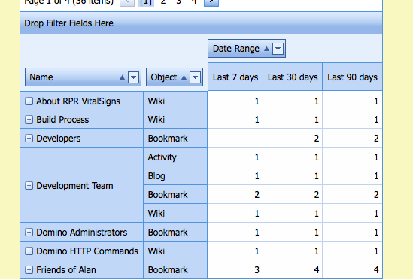Click Wiki object for Build Process
Image resolution: width=413 pixels, height=279 pixels.
coord(175,120)
